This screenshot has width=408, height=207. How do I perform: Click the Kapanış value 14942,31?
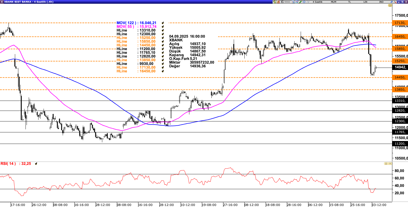tap(198, 55)
